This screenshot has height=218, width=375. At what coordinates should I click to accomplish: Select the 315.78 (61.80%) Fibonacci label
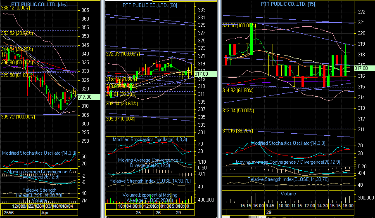pos(121,79)
